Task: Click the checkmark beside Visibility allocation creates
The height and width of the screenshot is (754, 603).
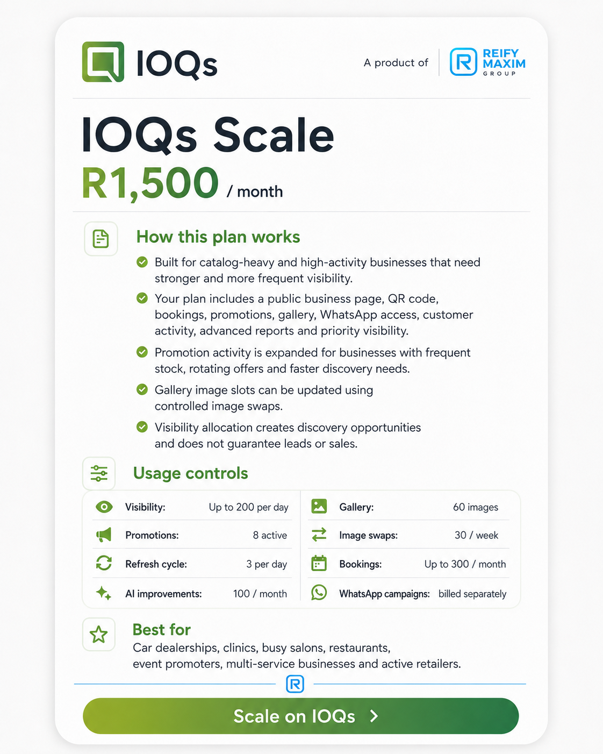Action: pyautogui.click(x=142, y=427)
